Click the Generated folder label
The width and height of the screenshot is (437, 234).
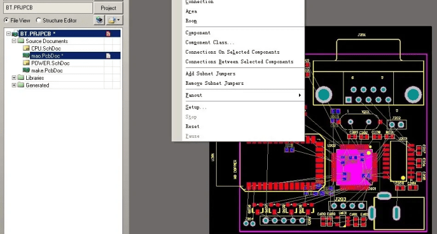[x=37, y=85]
